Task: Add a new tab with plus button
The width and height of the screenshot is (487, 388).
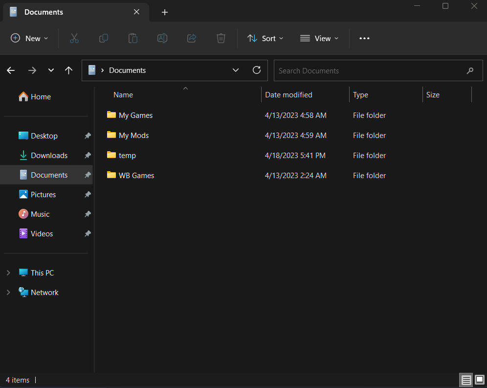Action: (x=165, y=12)
